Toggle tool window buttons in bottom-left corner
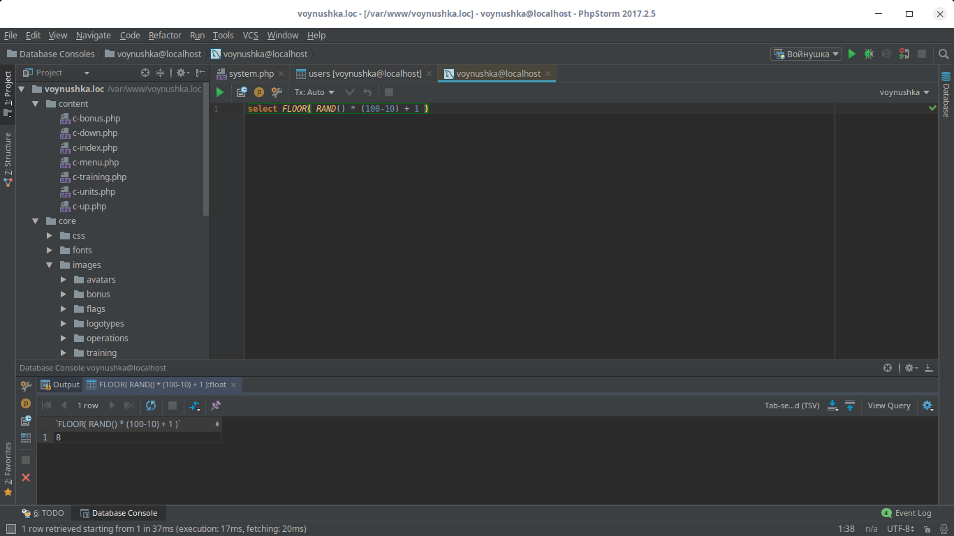The width and height of the screenshot is (954, 536). point(10,529)
